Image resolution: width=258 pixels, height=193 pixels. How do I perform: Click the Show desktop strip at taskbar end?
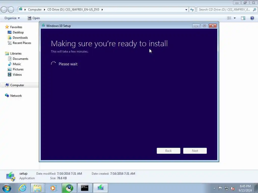(256, 188)
